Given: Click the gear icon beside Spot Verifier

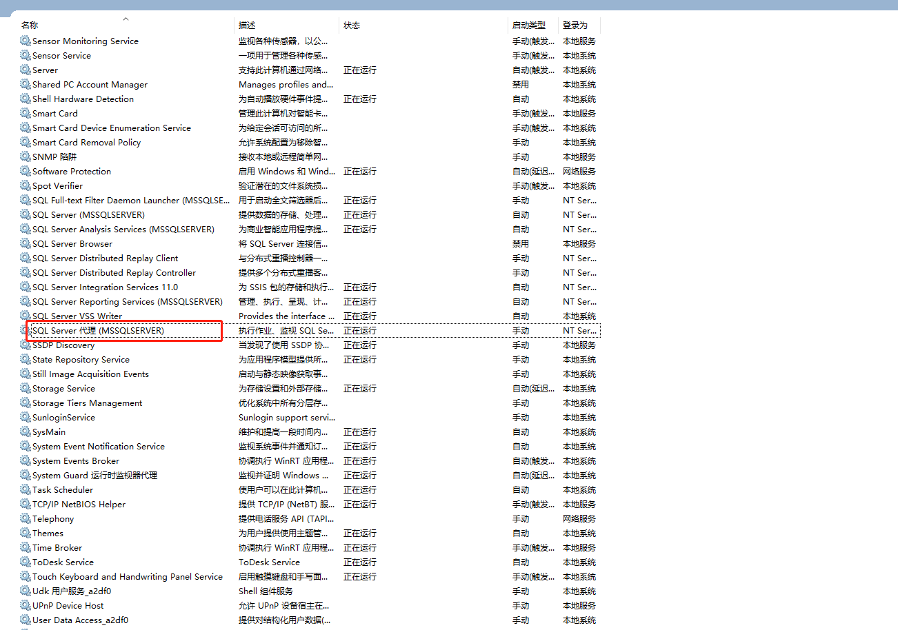Looking at the screenshot, I should pos(26,186).
